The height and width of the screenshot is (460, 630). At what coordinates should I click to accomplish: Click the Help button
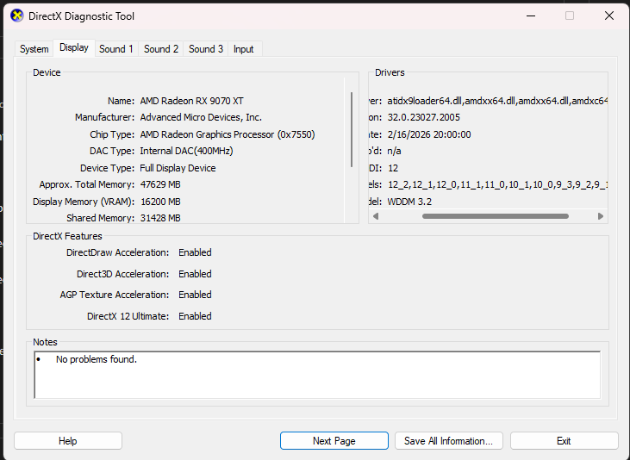point(68,441)
